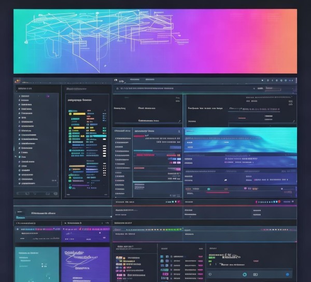Screen dimensions: 311x282
Task: Click the first small icon in the title bar's right cluster
Action: (x=262, y=80)
